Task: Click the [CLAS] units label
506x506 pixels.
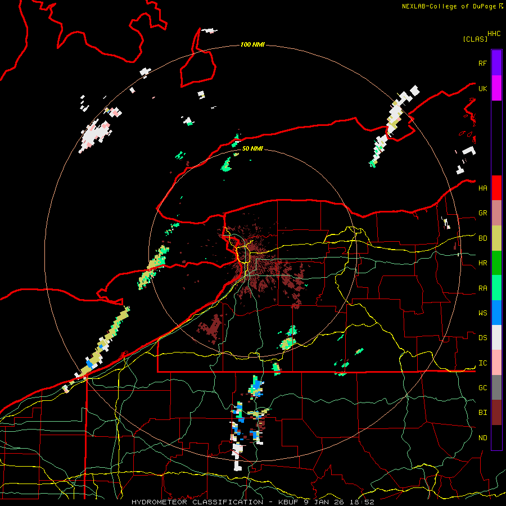Action: point(475,39)
